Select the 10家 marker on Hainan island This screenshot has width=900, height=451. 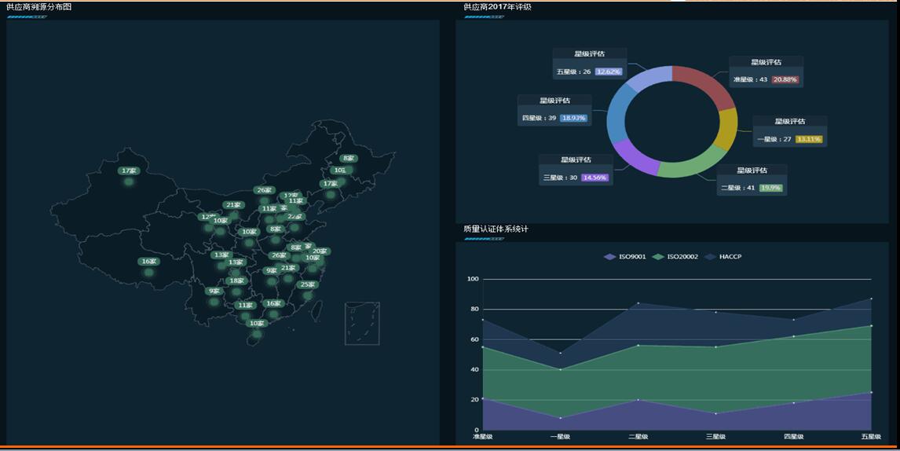tap(256, 324)
